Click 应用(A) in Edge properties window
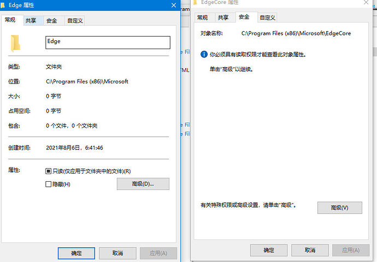The height and width of the screenshot is (262, 377). pyautogui.click(x=158, y=253)
